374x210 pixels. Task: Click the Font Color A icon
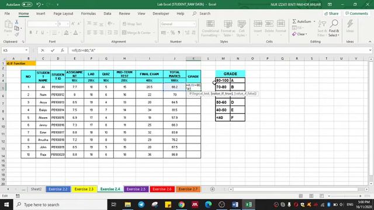pos(75,33)
